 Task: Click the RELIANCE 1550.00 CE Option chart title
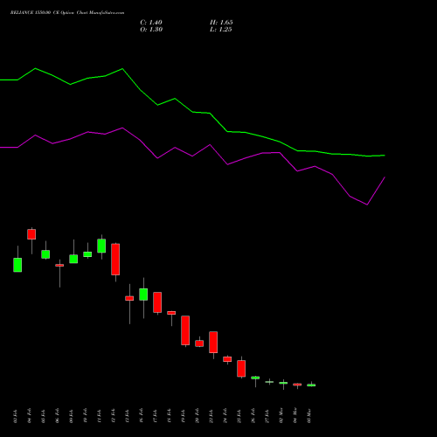[x=67, y=13]
